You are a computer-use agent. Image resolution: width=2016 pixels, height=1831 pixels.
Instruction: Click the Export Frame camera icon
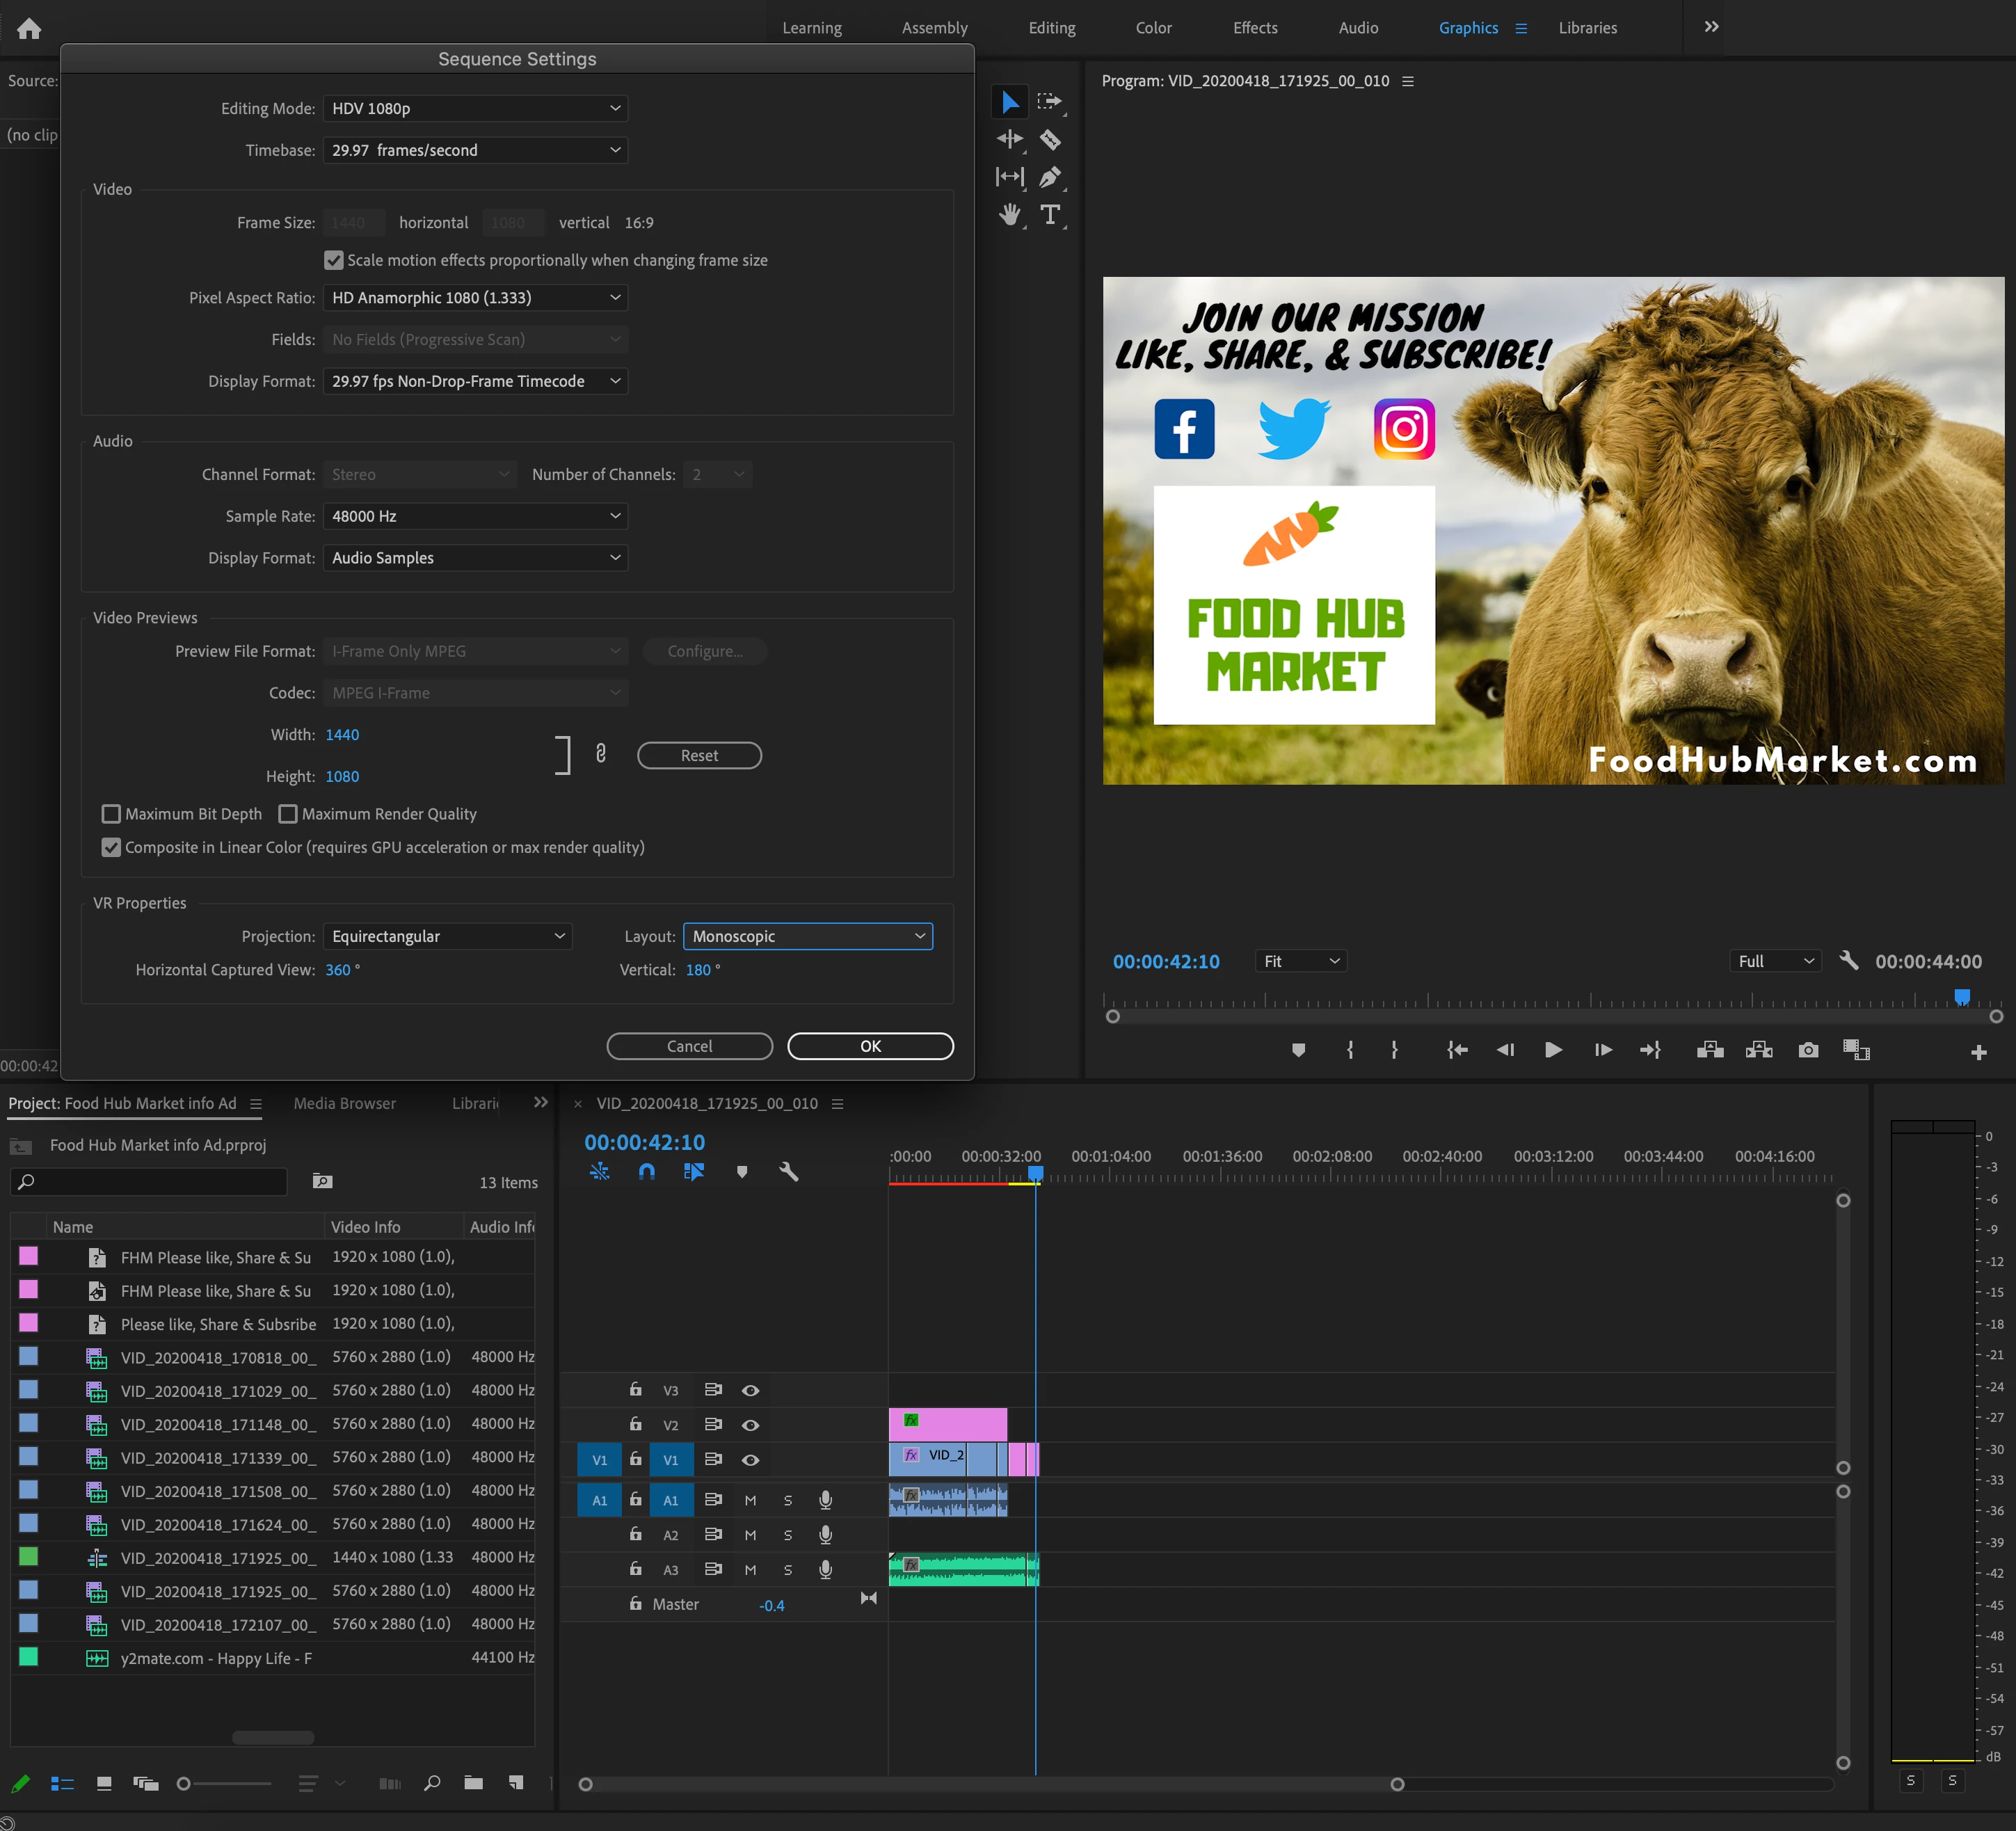(1808, 1050)
